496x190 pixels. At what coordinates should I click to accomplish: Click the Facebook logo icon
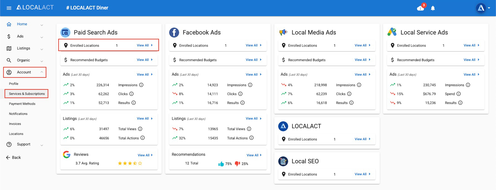(x=174, y=33)
